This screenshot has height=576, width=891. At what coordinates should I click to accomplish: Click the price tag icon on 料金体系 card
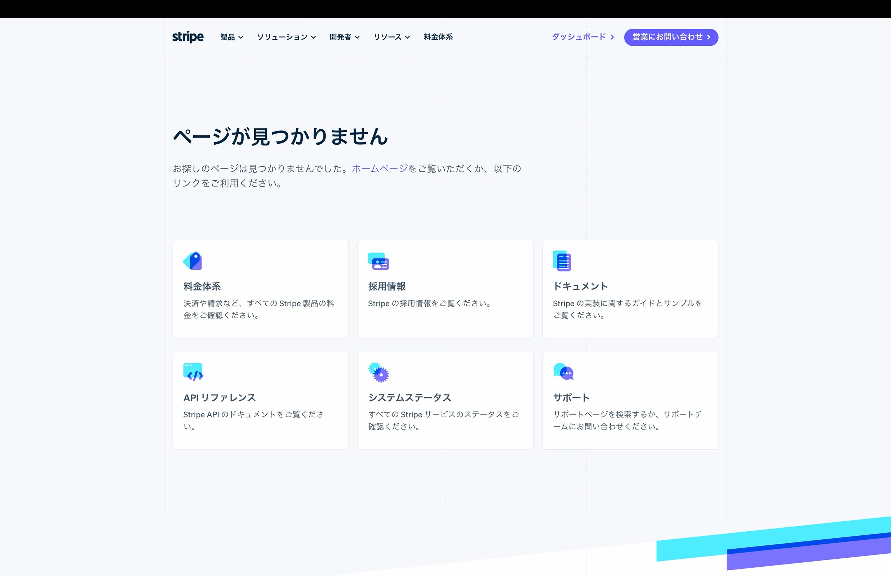192,261
